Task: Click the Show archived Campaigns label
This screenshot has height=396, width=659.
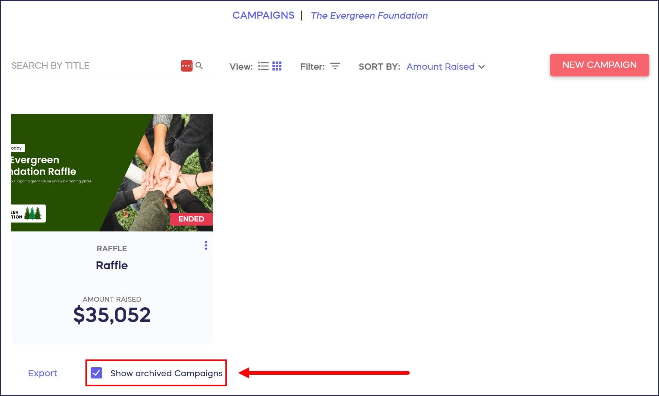Action: click(x=166, y=373)
